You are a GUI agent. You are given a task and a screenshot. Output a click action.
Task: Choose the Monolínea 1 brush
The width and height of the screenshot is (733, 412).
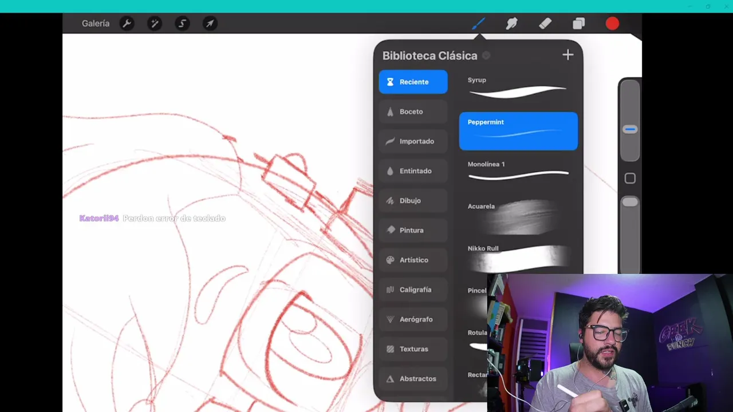point(518,173)
